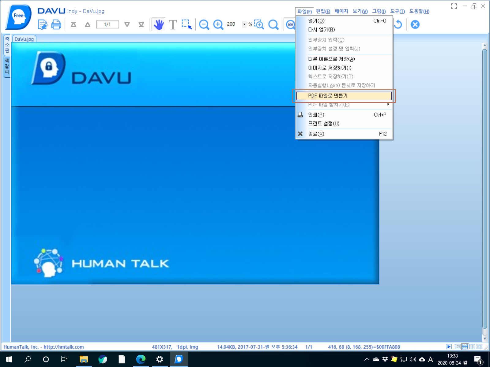
Task: Go to previous page arrow
Action: pos(88,24)
